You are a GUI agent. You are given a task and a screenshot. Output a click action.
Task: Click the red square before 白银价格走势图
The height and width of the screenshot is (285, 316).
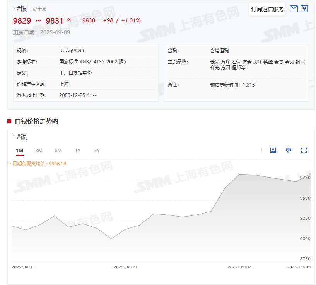coord(10,122)
